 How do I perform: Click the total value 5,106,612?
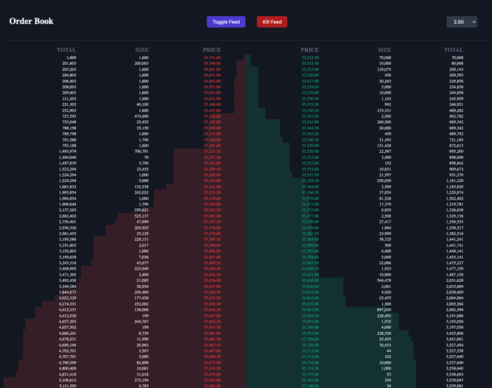tap(68, 380)
